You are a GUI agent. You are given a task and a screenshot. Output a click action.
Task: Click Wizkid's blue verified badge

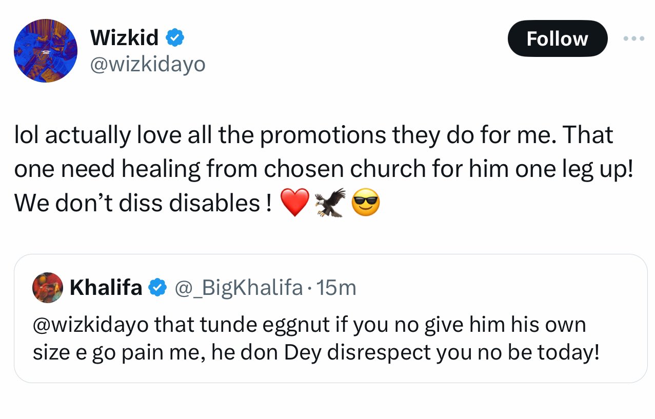point(175,37)
